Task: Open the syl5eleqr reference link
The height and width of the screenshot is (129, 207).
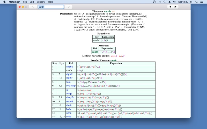Action: point(71,86)
